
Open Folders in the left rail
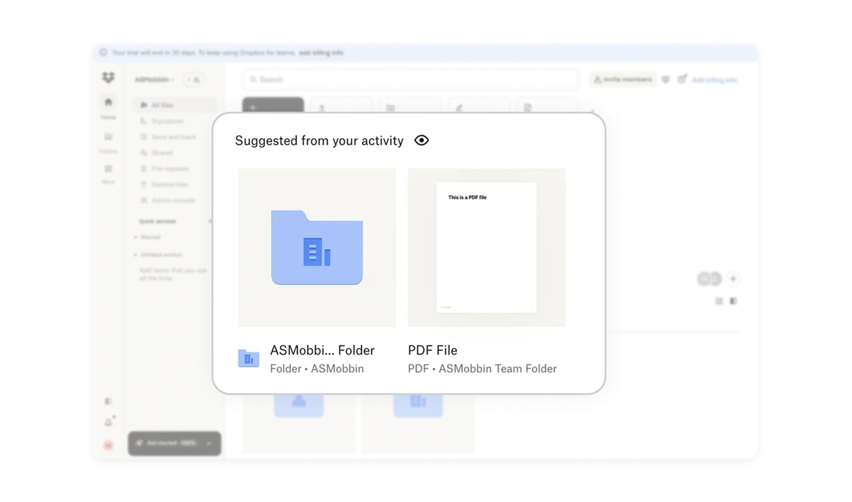[x=108, y=141]
